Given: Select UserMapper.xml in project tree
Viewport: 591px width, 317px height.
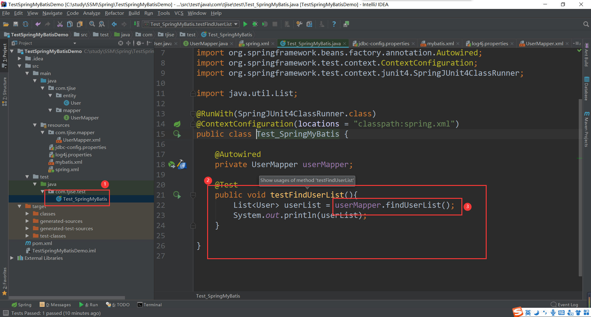Looking at the screenshot, I should click(x=82, y=140).
